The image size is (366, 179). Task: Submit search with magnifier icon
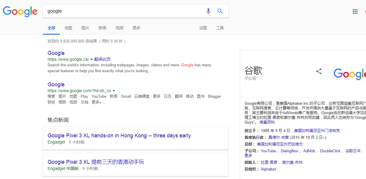[x=220, y=11]
